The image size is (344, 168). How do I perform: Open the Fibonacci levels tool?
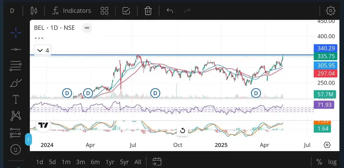coord(16,66)
